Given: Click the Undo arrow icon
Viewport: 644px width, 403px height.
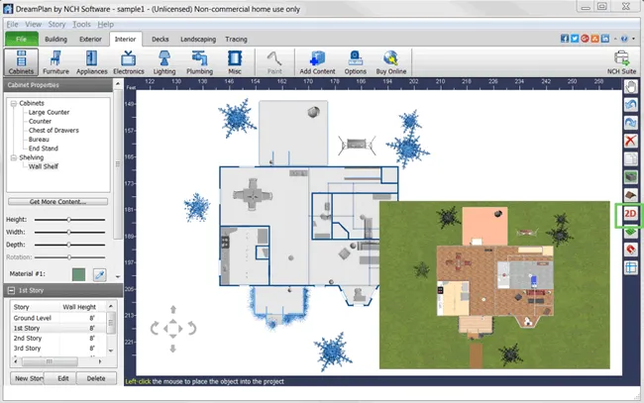Looking at the screenshot, I should point(631,105).
